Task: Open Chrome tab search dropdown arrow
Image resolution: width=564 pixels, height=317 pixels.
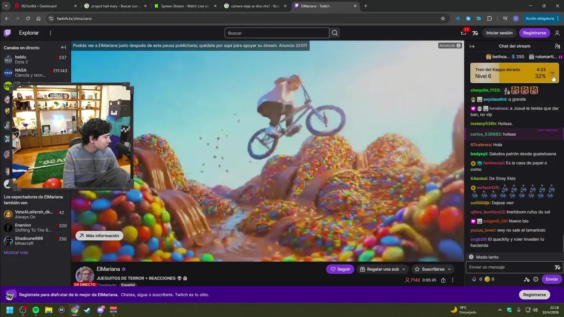Action: (x=6, y=6)
